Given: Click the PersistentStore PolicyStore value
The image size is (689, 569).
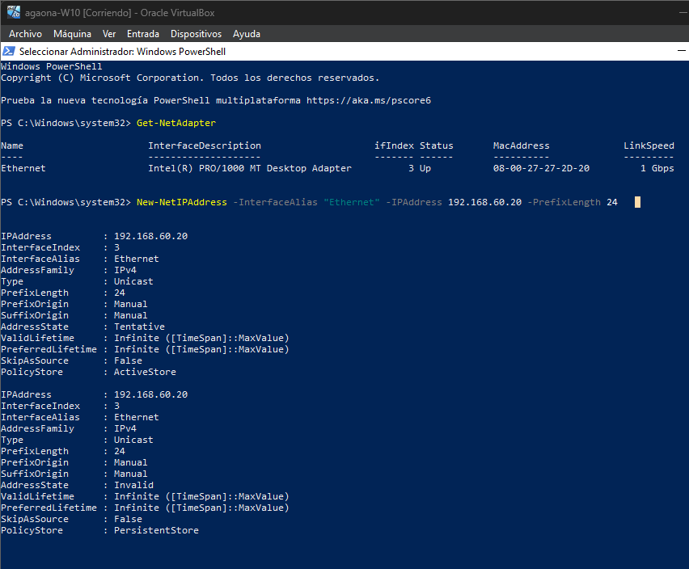Looking at the screenshot, I should [x=156, y=530].
